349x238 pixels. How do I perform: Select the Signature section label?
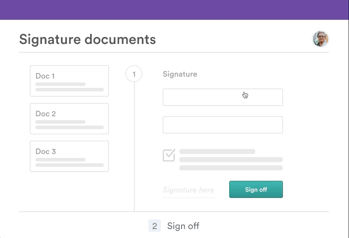(x=180, y=74)
